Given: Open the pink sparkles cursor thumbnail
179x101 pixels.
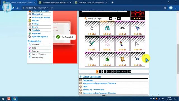Looking at the screenshot, I should coord(107,44).
